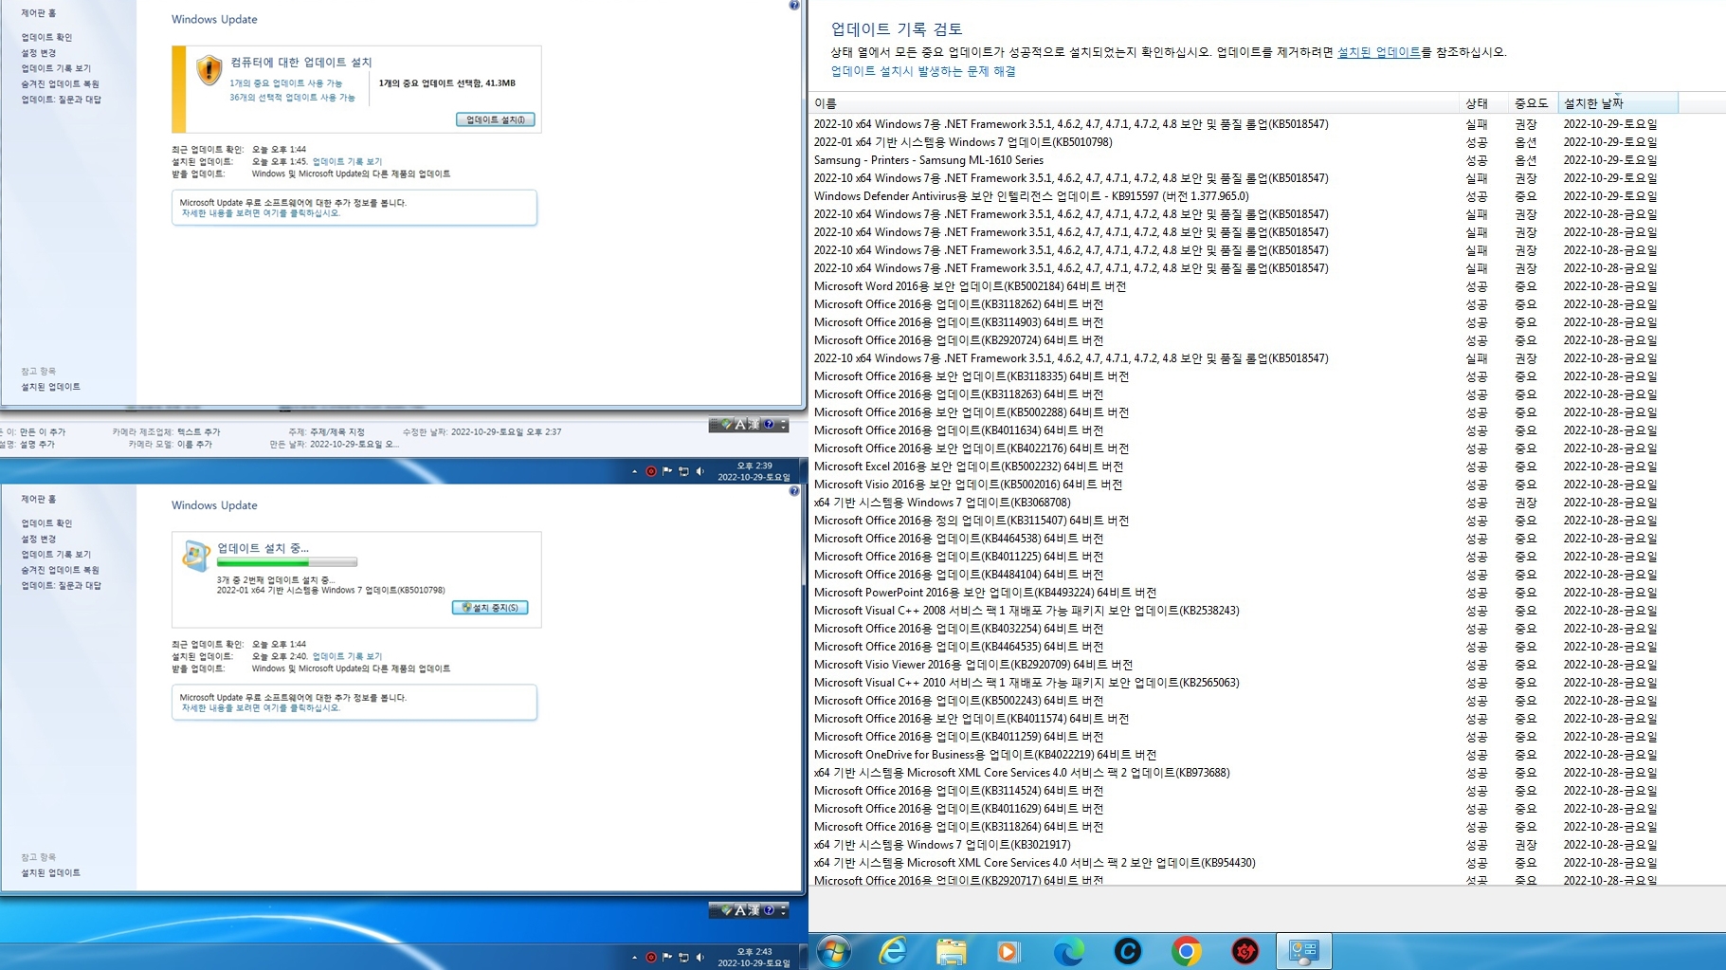Open the black circular C app icon
This screenshot has width=1726, height=970.
click(x=1127, y=951)
